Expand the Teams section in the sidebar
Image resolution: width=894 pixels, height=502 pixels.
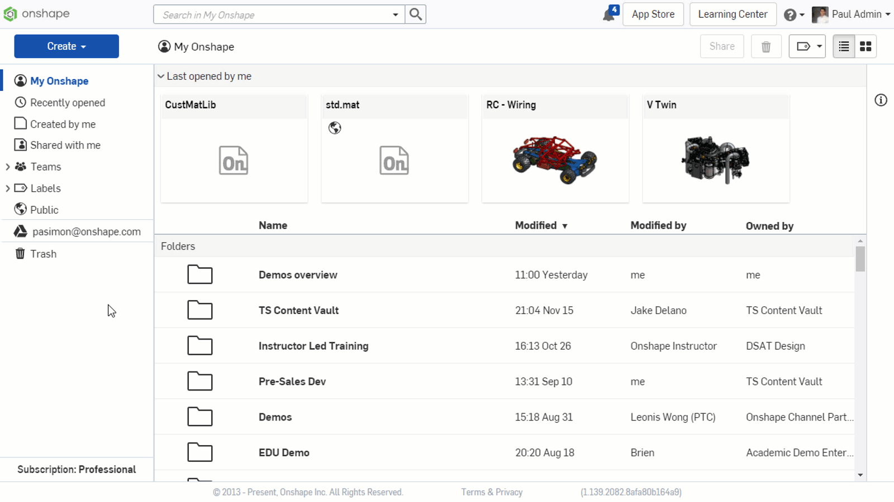pos(8,166)
